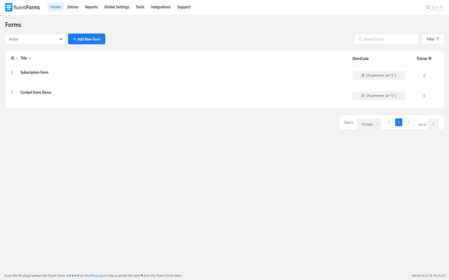View entries count for Subscription Form
This screenshot has width=449, height=280.
424,76
